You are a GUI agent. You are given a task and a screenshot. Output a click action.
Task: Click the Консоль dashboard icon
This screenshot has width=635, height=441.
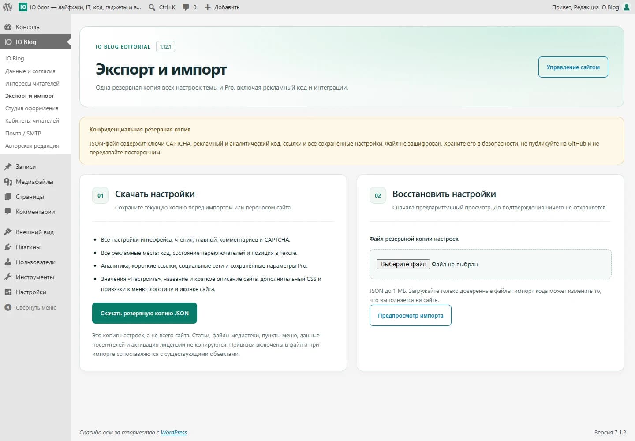[8, 27]
